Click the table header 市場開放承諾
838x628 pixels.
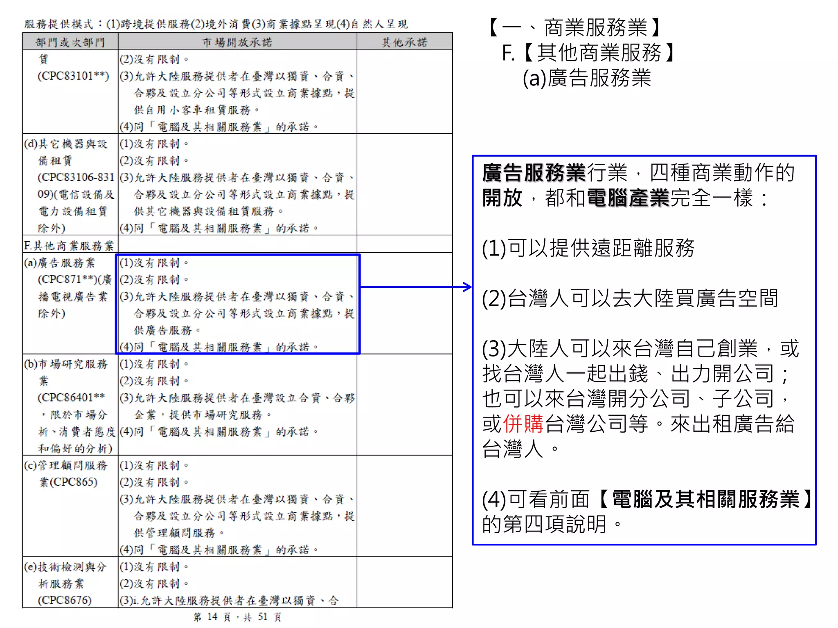(237, 42)
